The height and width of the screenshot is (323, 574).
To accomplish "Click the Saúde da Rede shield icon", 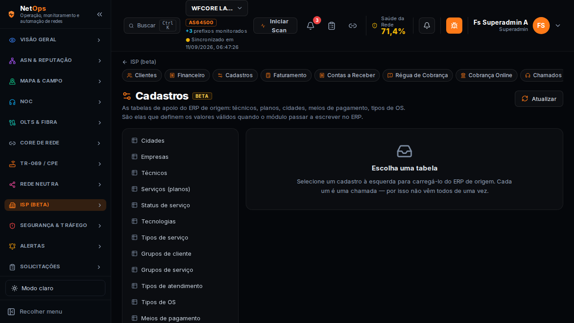I will pyautogui.click(x=375, y=26).
